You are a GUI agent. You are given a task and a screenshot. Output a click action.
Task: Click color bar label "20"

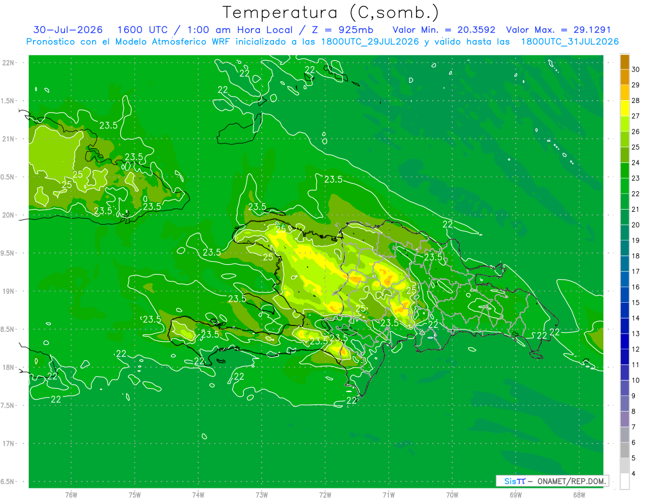pos(636,225)
